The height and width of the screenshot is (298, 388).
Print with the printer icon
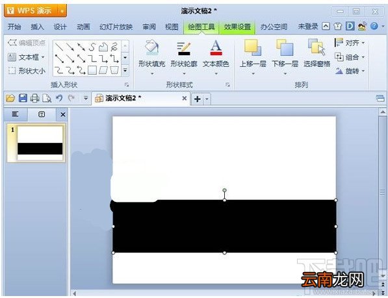(34, 98)
